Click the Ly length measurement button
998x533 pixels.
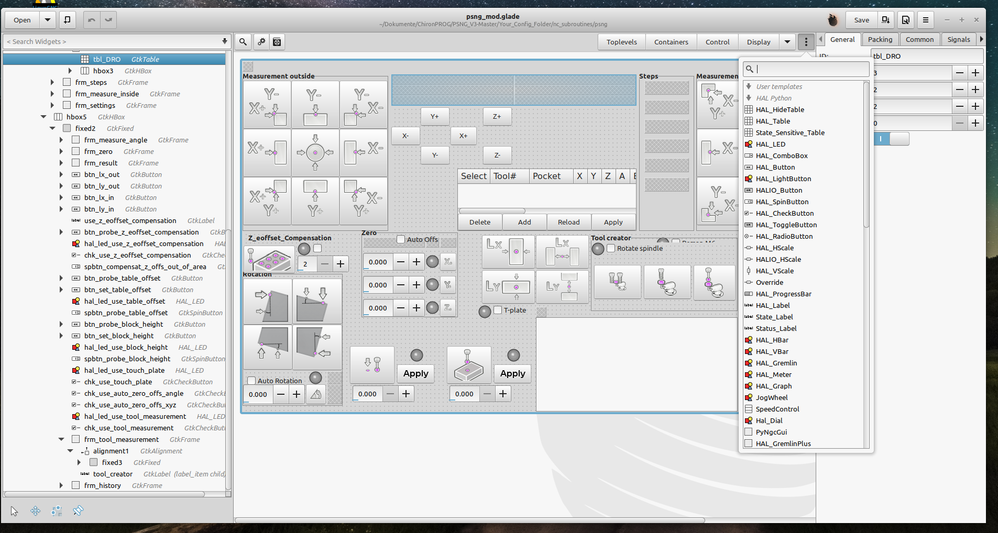[x=508, y=286]
